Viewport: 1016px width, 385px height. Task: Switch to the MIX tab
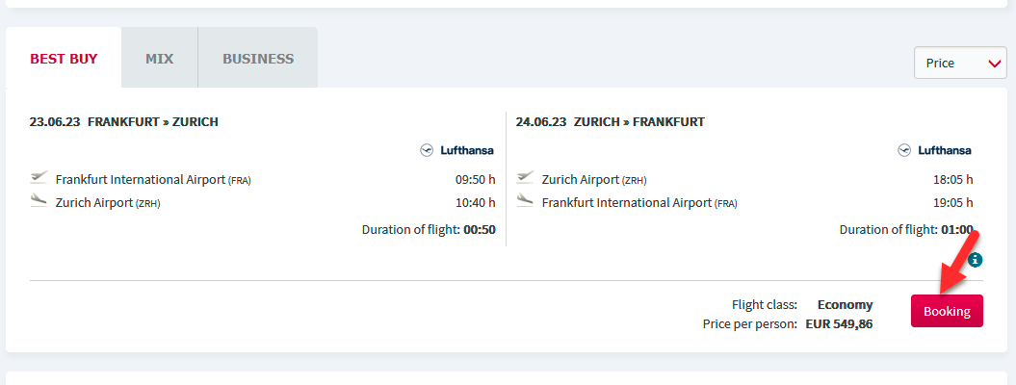coord(160,59)
